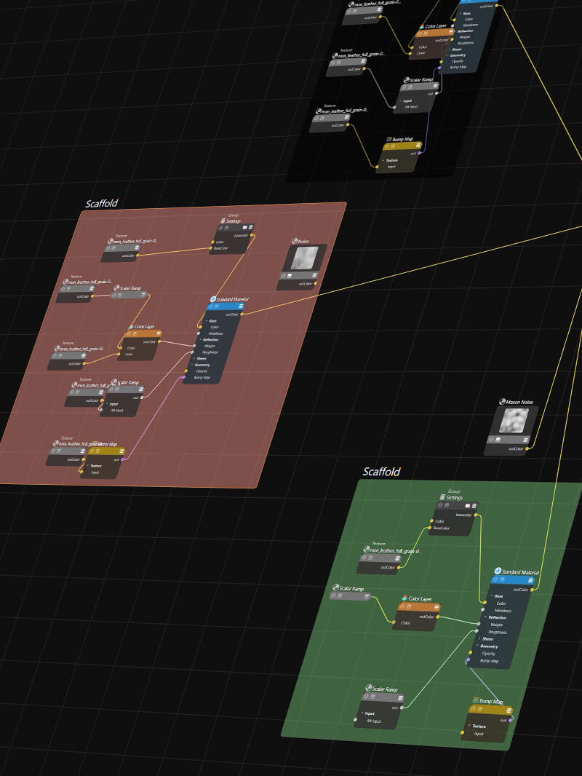Open menu on red Scaffold Standard Material header
The height and width of the screenshot is (776, 582).
241,306
